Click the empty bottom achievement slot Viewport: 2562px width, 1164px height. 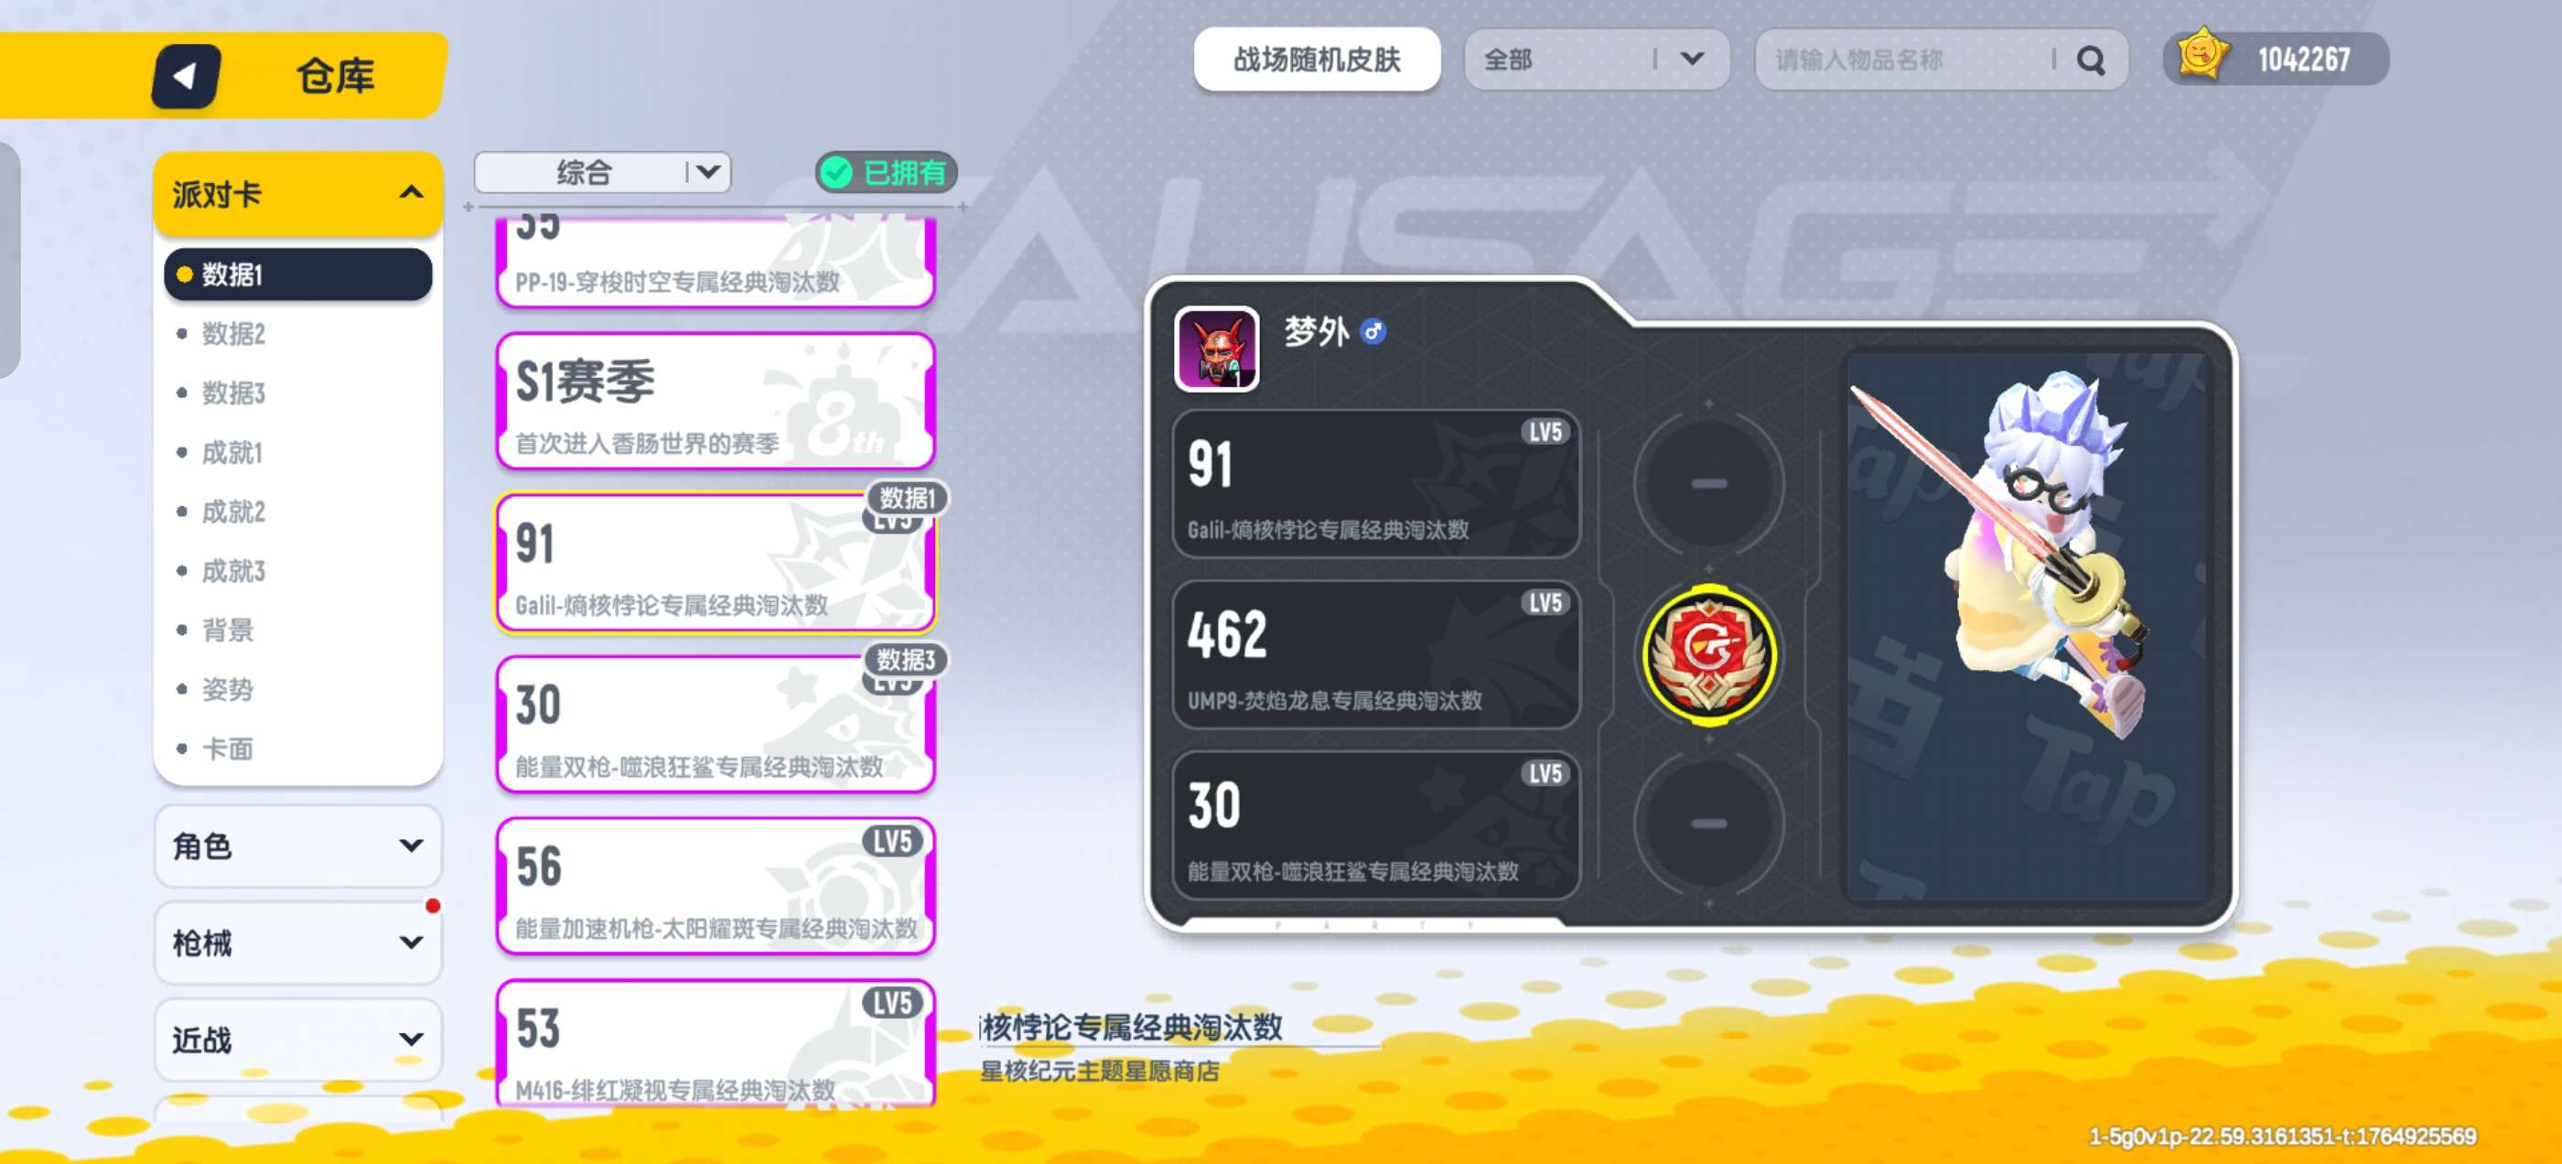point(1708,824)
